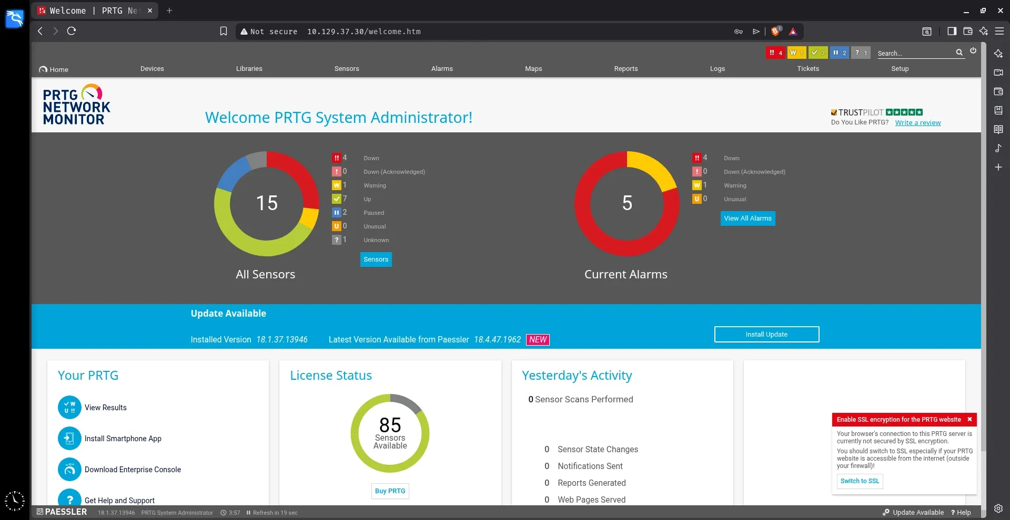Click the page vertical scrollbar
This screenshot has height=520, width=1010.
(x=984, y=247)
